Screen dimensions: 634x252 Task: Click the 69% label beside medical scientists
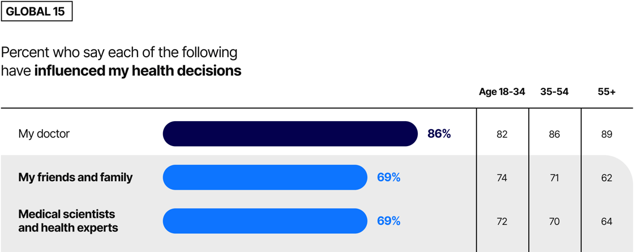coord(388,221)
